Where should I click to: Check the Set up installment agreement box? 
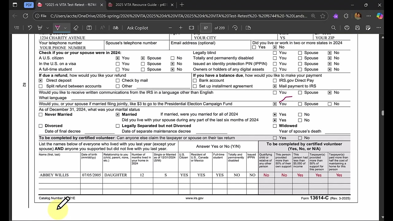195,86
